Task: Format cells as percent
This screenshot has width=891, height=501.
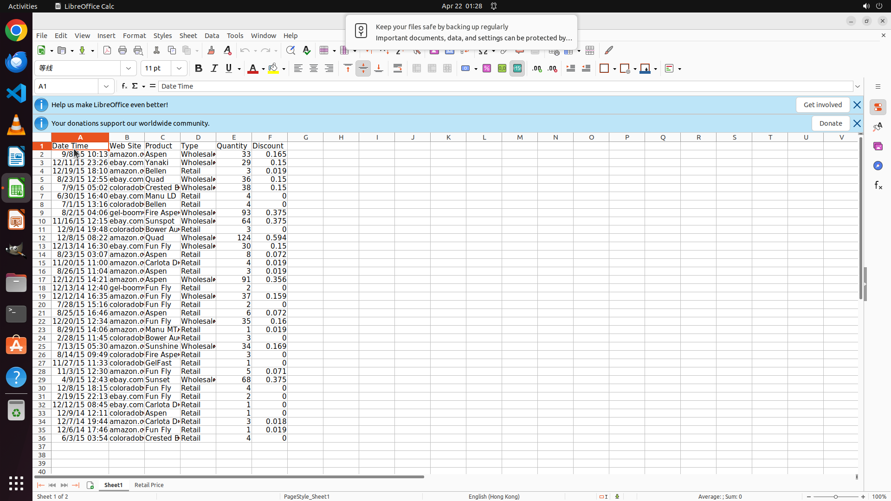Action: 487,69
